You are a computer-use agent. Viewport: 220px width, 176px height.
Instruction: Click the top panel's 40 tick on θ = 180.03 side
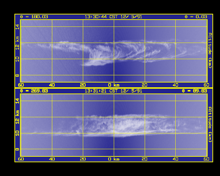pyautogui.click(x=52, y=85)
